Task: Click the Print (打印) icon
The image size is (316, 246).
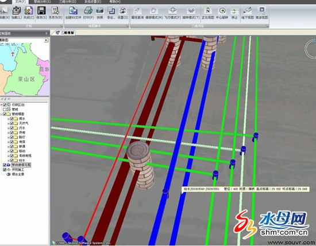Action: (x=88, y=10)
